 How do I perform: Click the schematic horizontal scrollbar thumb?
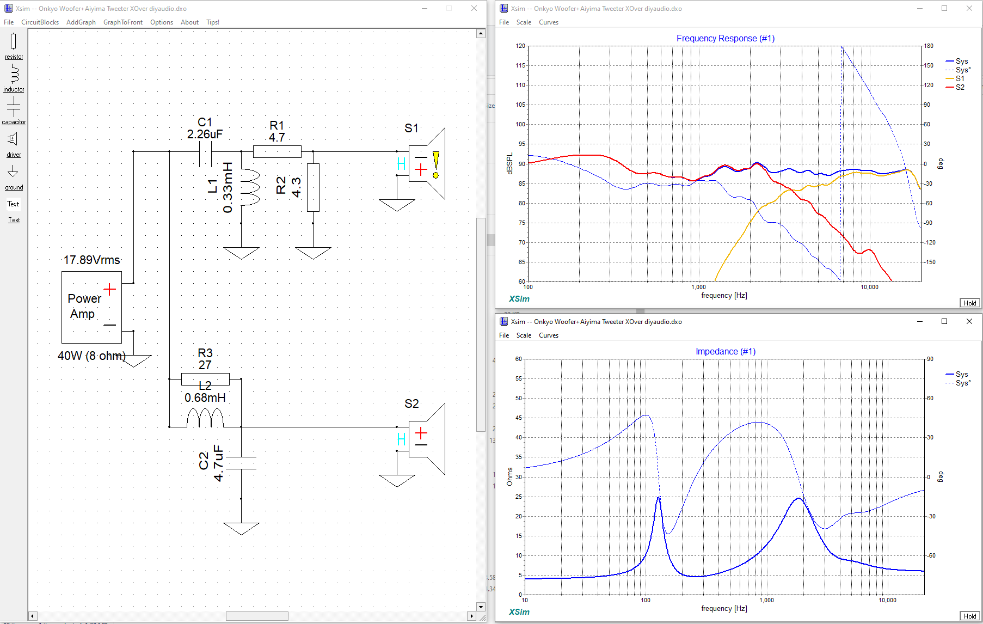257,616
